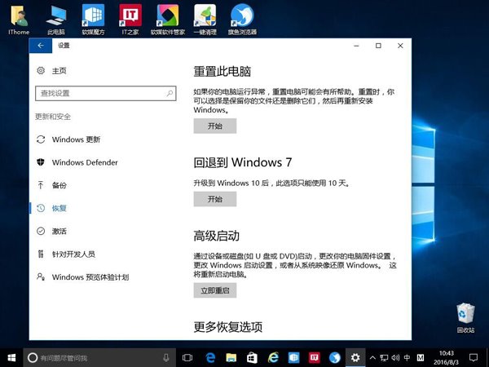Open 激活 activation settings page
Image resolution: width=489 pixels, height=367 pixels.
52,232
